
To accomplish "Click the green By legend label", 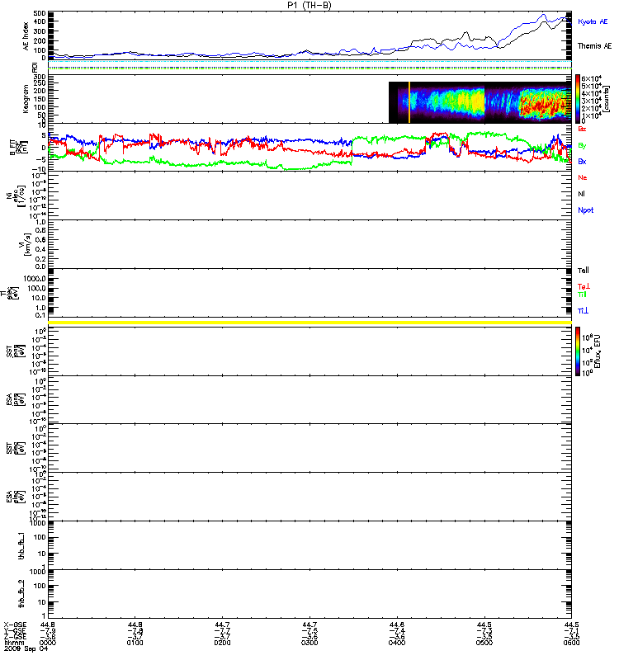I will click(582, 145).
